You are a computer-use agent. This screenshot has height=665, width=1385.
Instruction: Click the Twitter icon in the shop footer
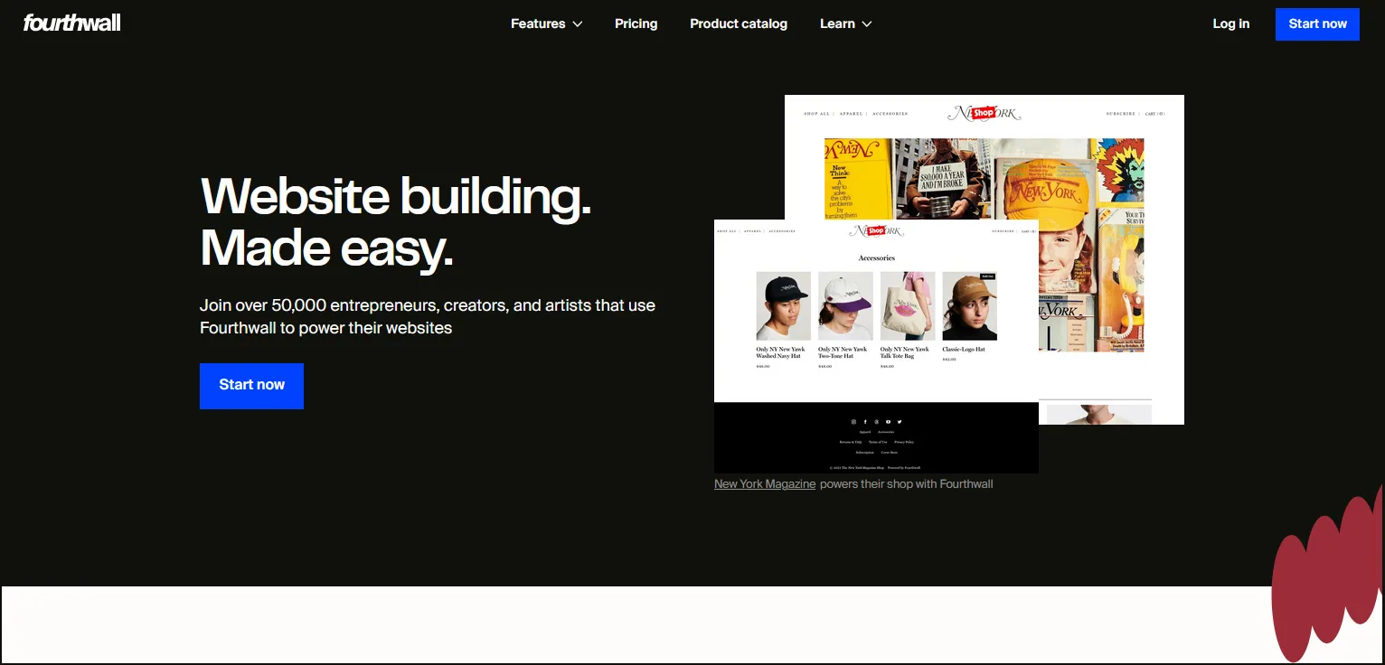pos(900,421)
